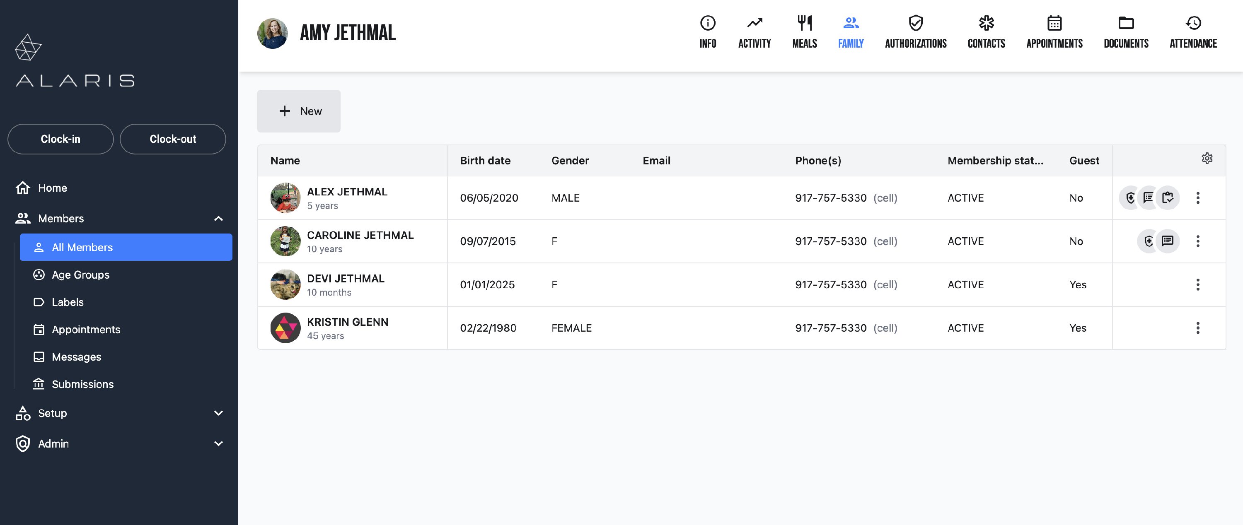The image size is (1243, 525).
Task: Click the clipboard-check icon on Alex Jethmal's row
Action: [1167, 197]
